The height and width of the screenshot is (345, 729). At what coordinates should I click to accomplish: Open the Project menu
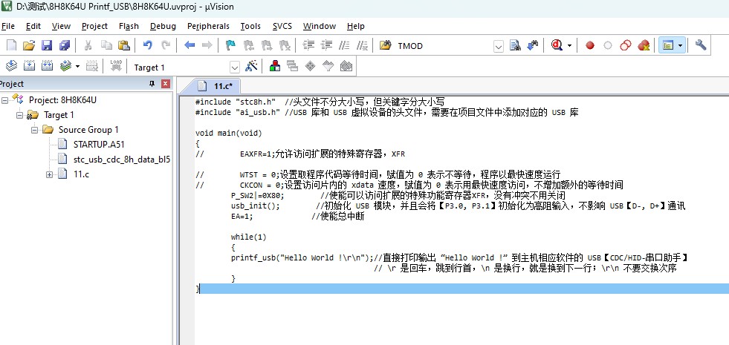(94, 26)
